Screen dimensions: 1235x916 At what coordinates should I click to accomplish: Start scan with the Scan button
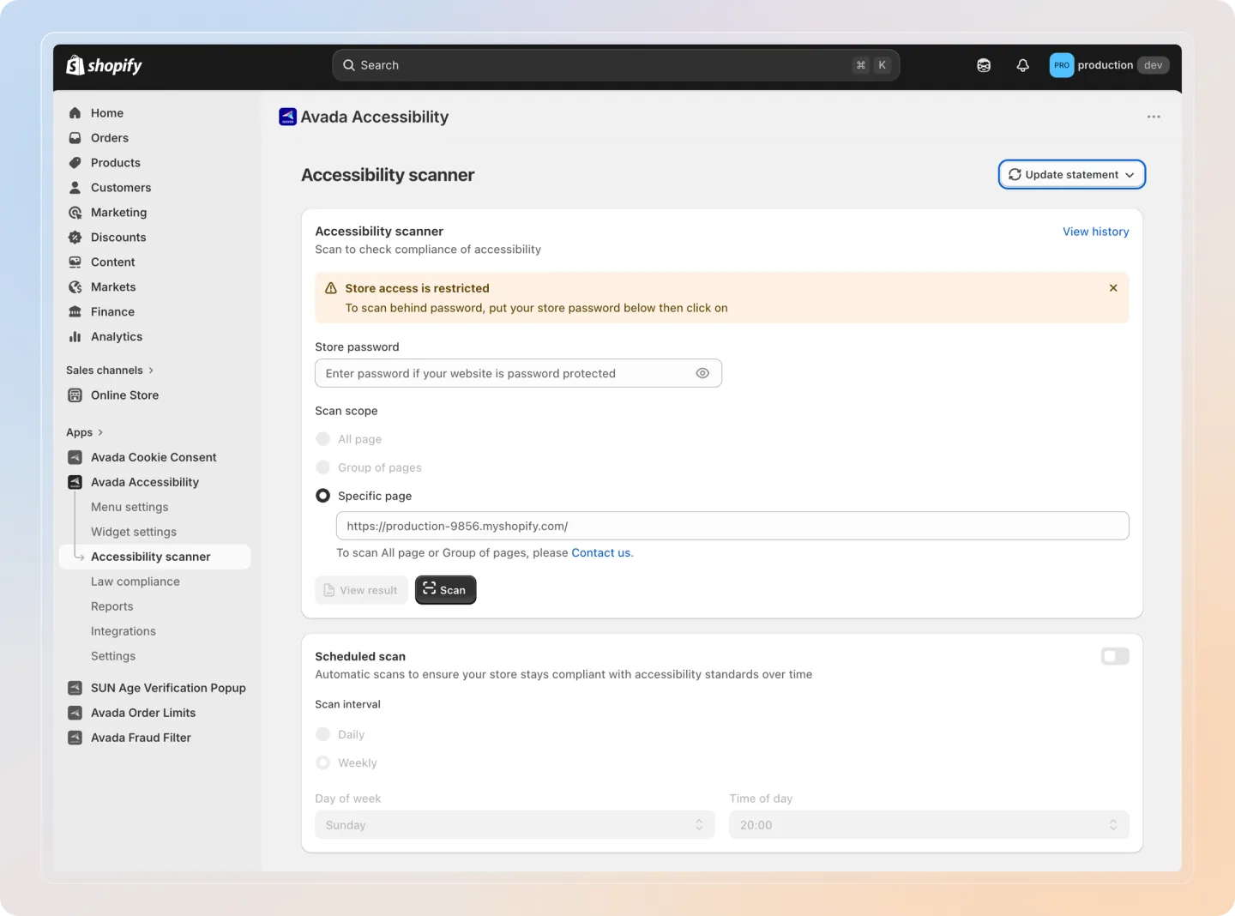(445, 590)
